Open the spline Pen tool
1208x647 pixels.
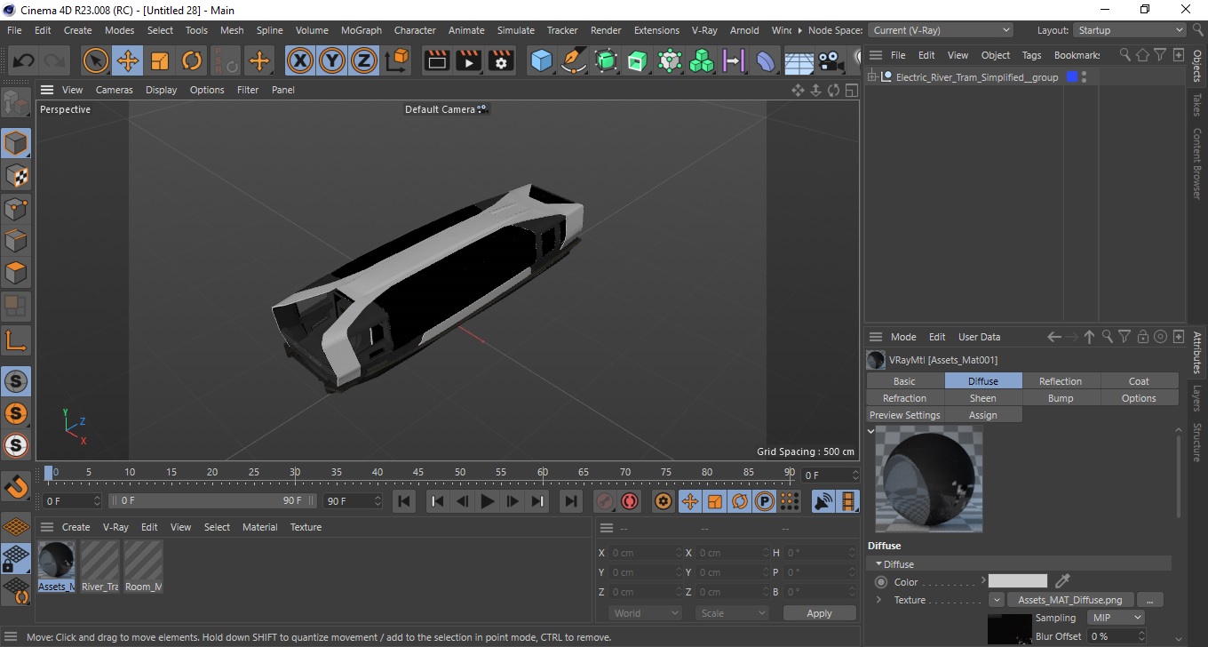point(574,61)
